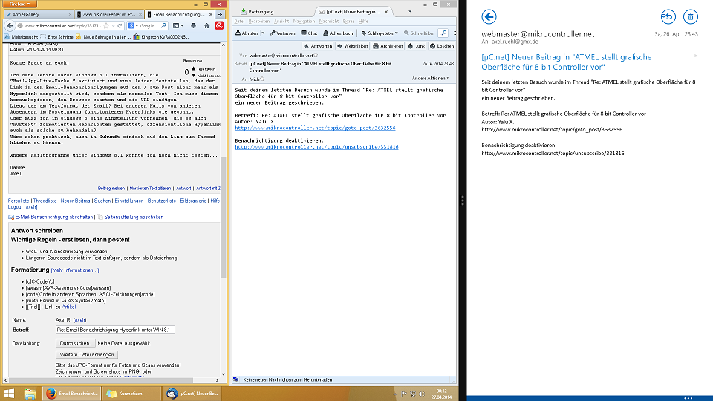
Task: Run search with the Google magnifier icon
Action: 163,25
